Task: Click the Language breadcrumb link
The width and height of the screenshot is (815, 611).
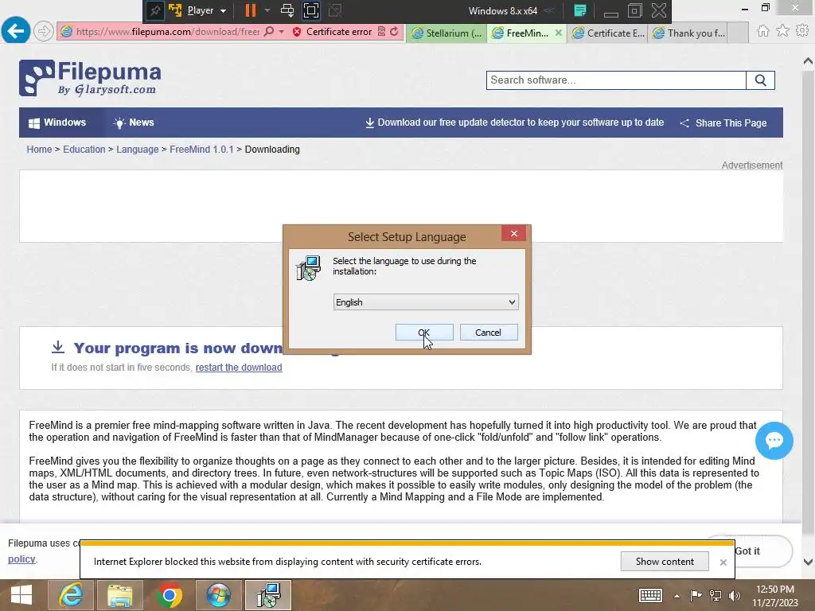Action: tap(137, 149)
